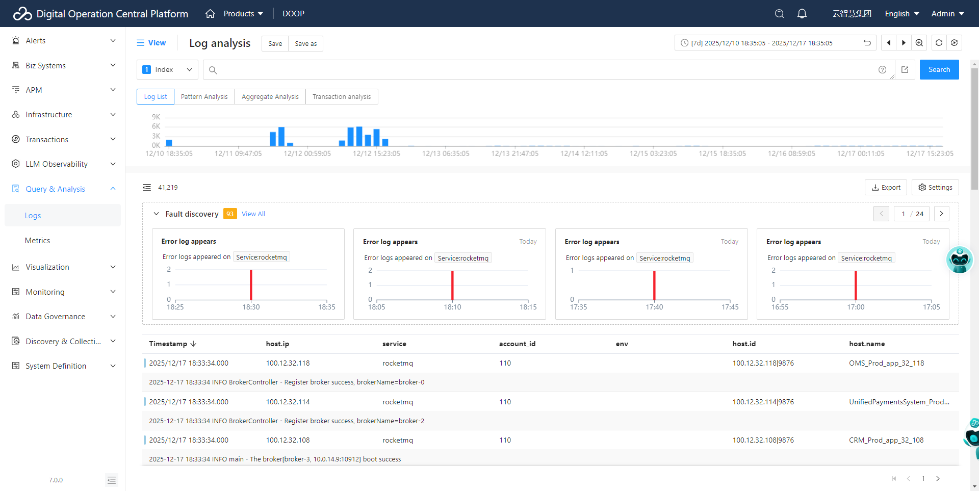Open the global search magnifier icon
Viewport: 979px width, 491px height.
coord(779,14)
